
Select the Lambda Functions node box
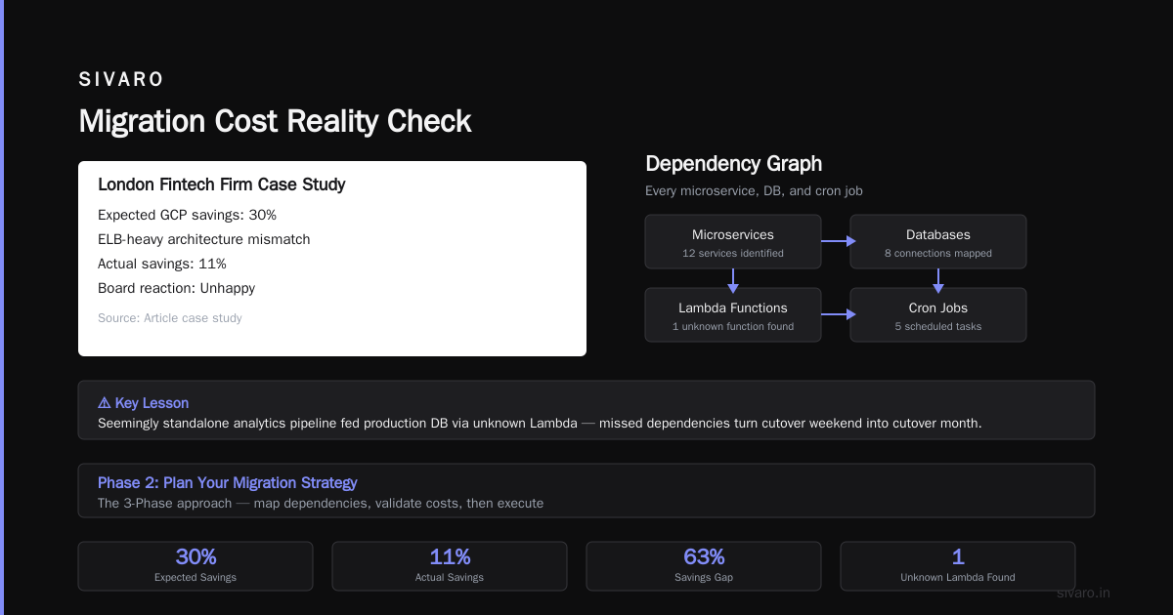tap(733, 314)
